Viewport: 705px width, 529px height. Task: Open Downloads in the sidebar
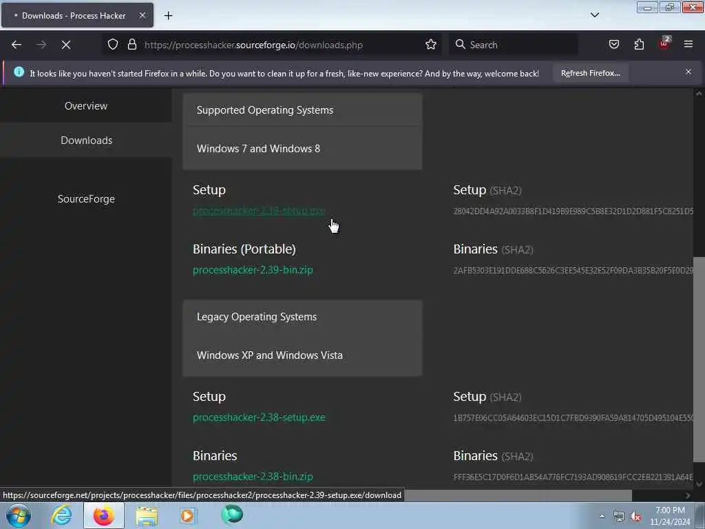(86, 141)
